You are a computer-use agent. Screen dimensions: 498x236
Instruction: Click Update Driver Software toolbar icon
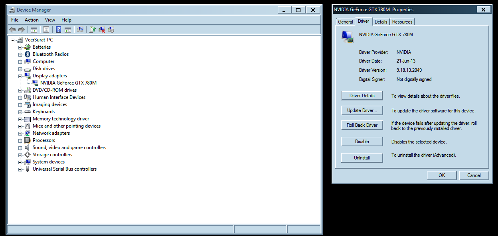point(93,29)
